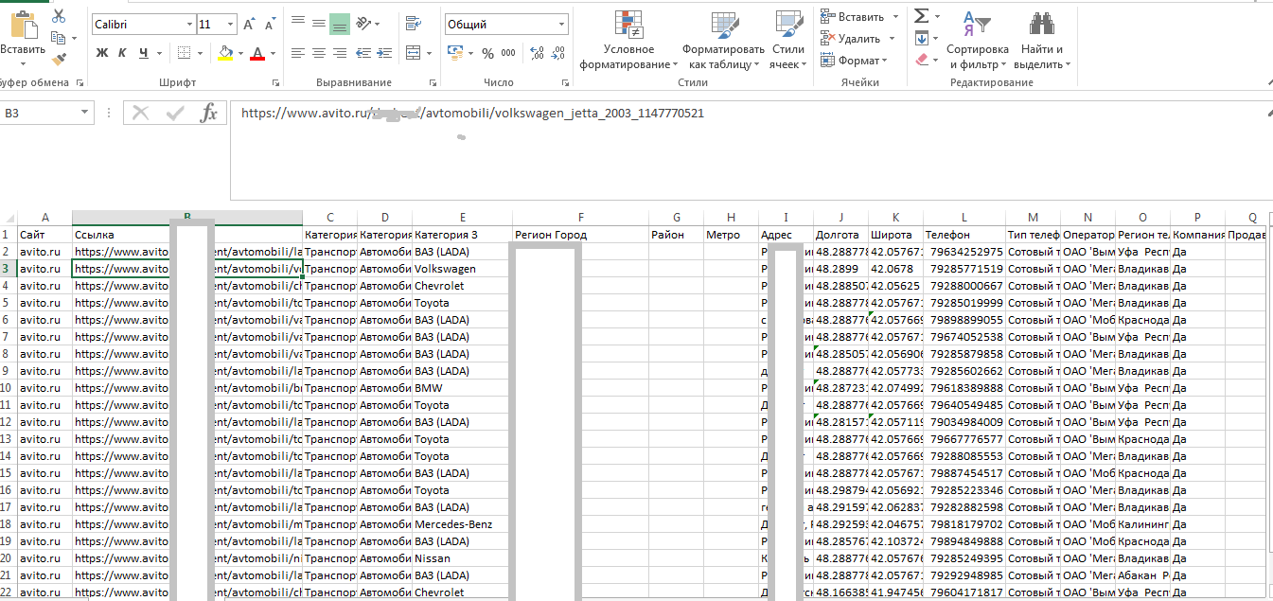Click the Cut scissors icon
Image resolution: width=1273 pixels, height=601 pixels.
click(59, 16)
